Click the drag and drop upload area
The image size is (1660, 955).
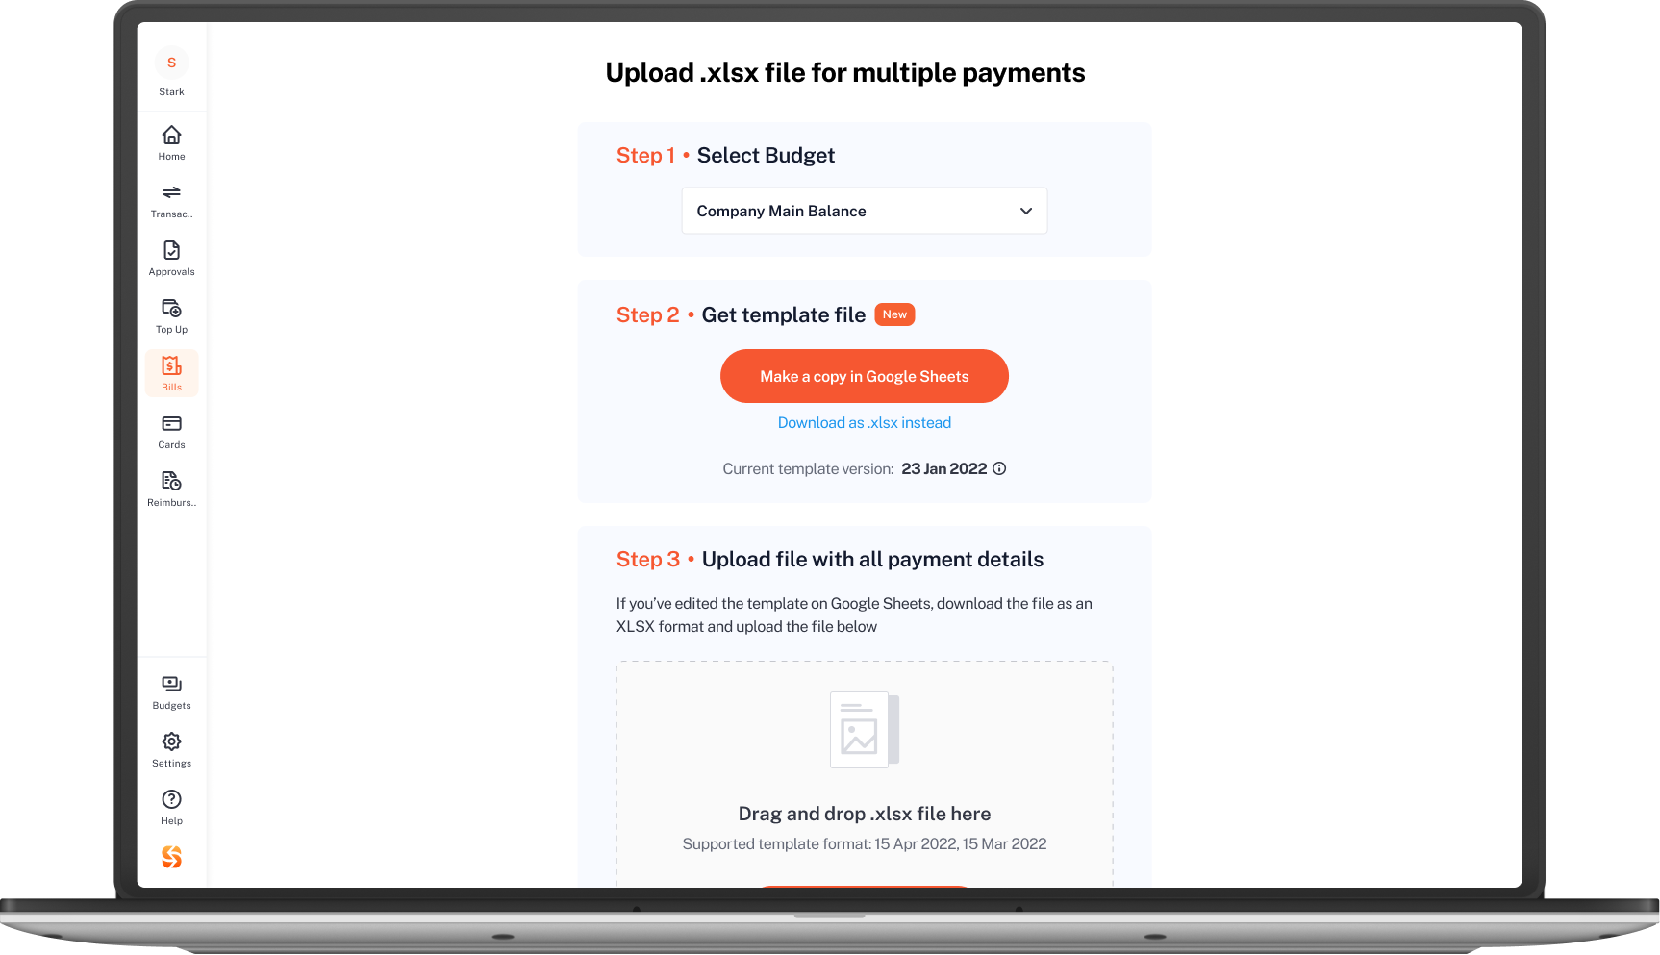864,773
